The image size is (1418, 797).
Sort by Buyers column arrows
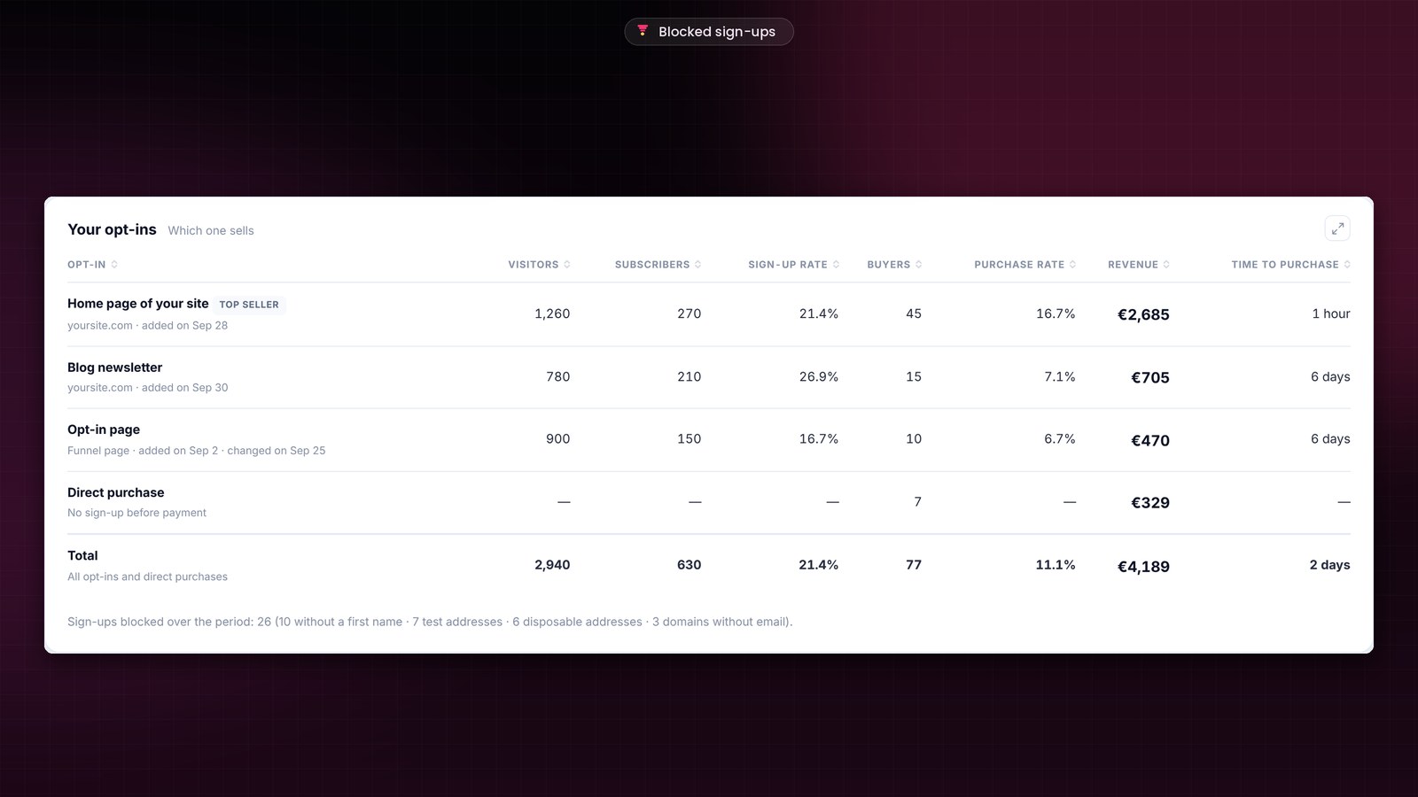click(919, 265)
